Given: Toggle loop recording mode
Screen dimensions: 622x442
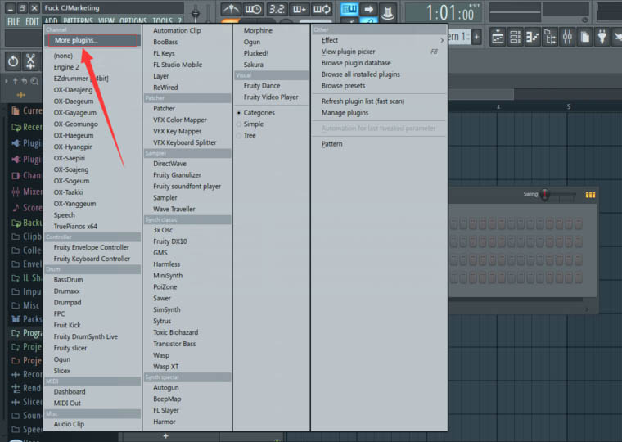Looking at the screenshot, I should coord(322,9).
